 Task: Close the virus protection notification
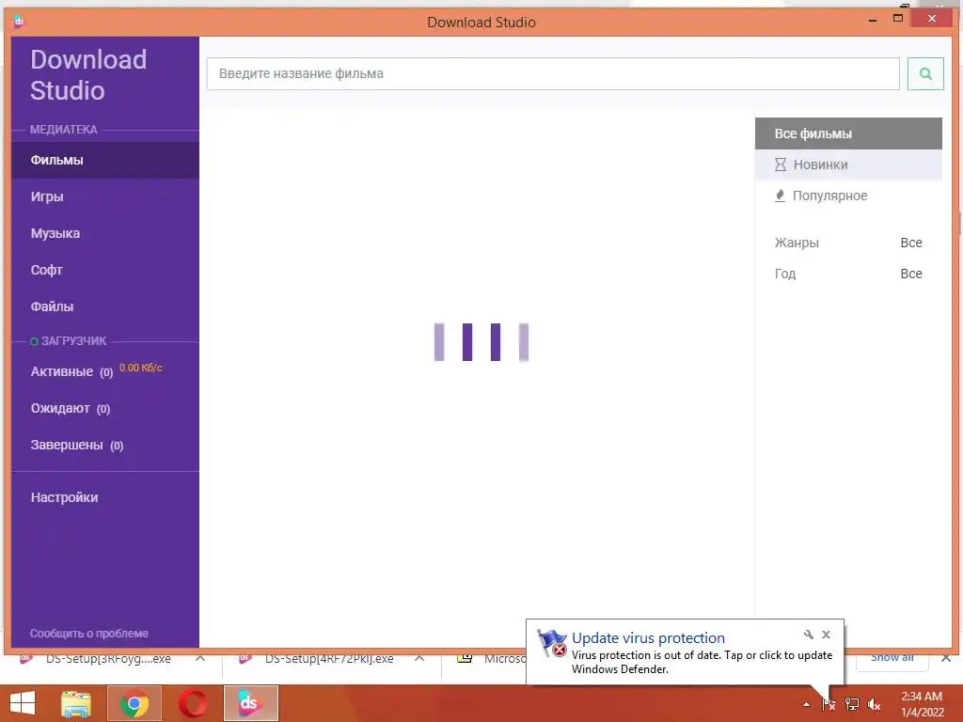click(826, 635)
